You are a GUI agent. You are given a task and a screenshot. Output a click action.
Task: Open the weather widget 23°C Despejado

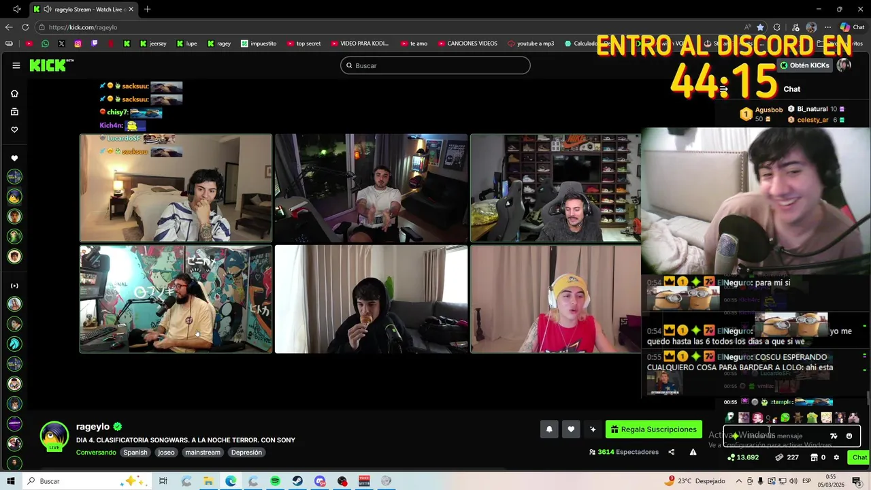point(695,481)
